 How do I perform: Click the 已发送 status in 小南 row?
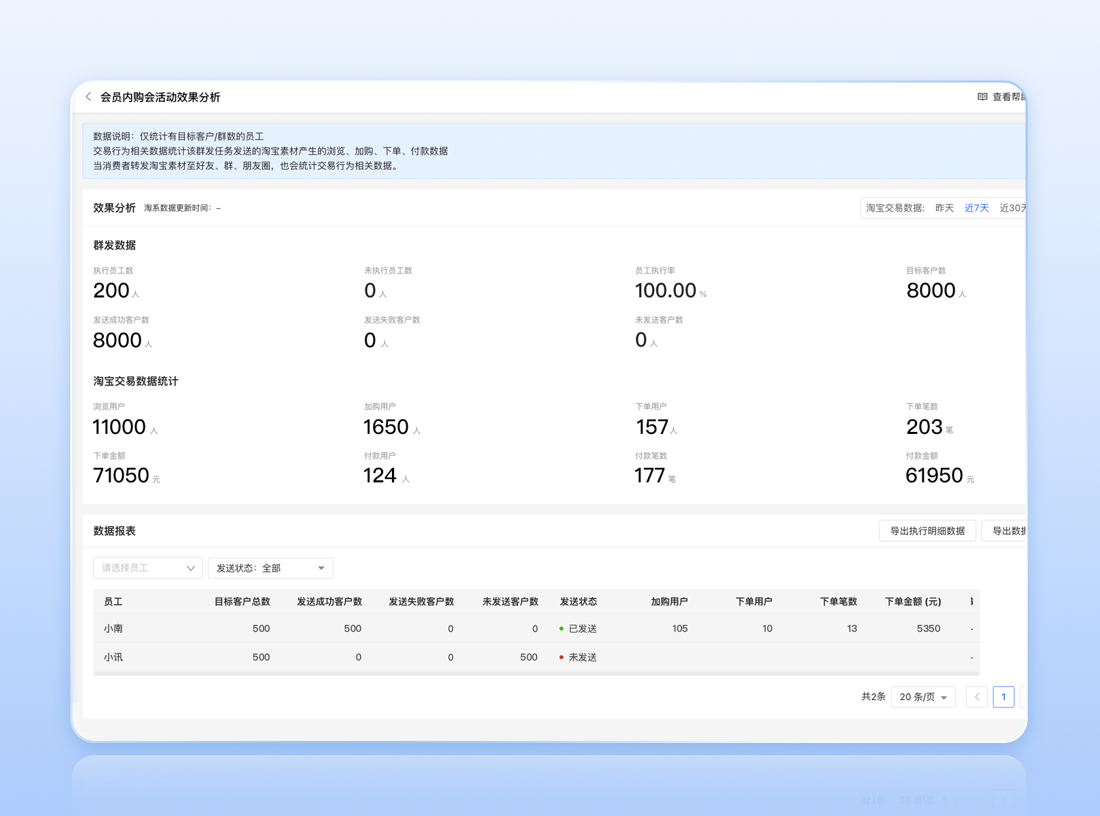pyautogui.click(x=578, y=628)
